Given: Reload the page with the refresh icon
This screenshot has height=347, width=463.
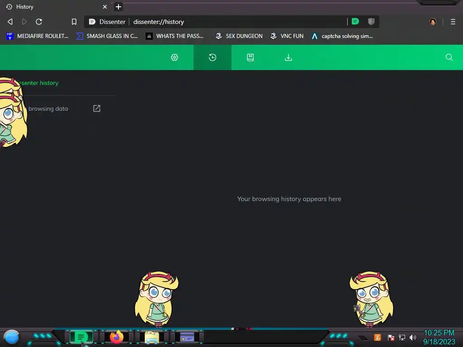Looking at the screenshot, I should pos(39,22).
